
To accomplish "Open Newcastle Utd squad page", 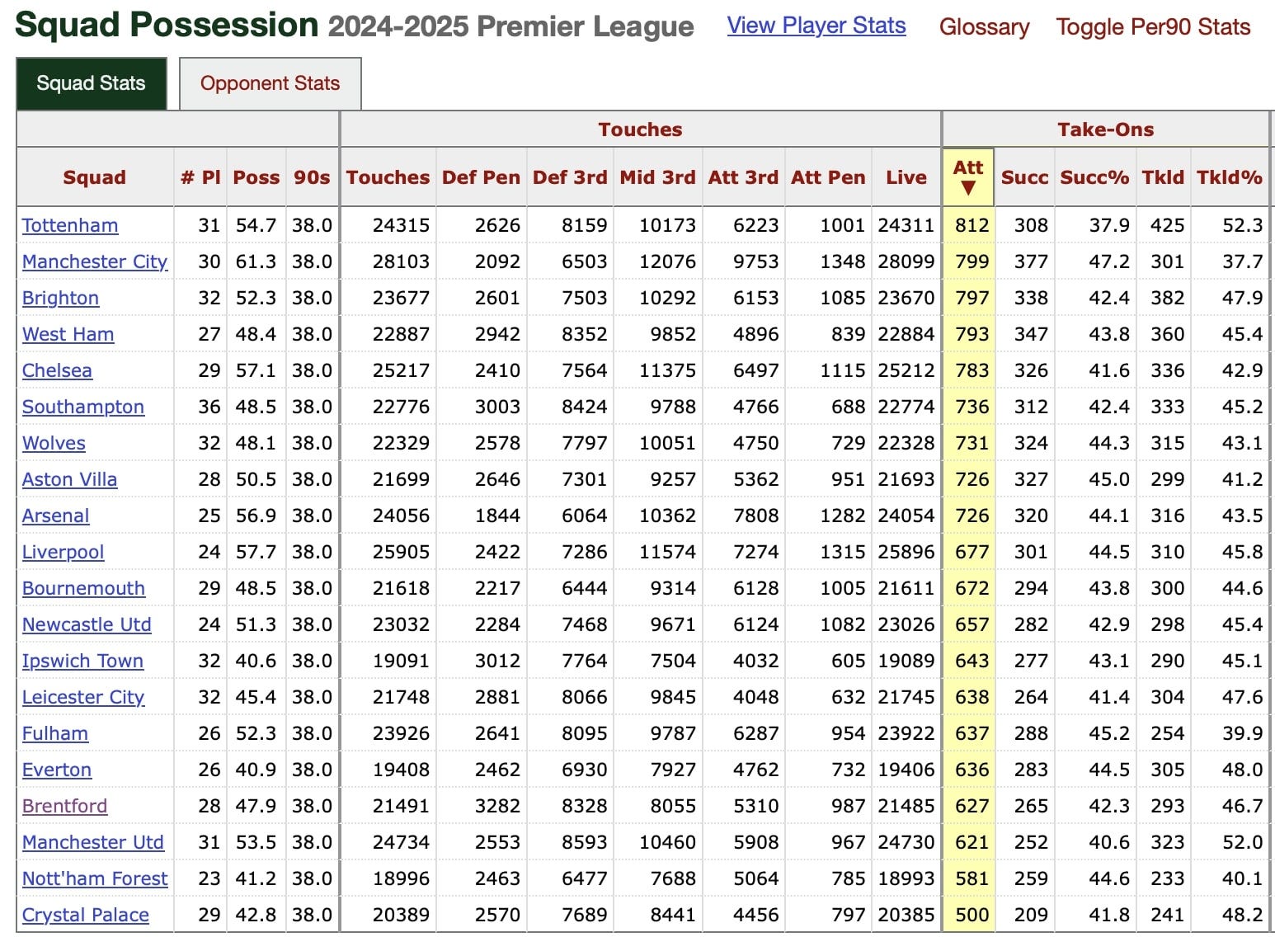I will (87, 624).
